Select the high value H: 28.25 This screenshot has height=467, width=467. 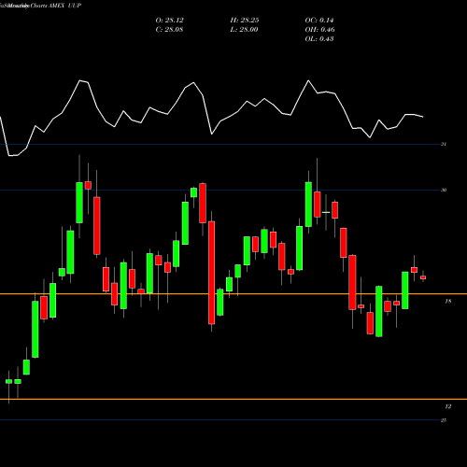pos(245,21)
